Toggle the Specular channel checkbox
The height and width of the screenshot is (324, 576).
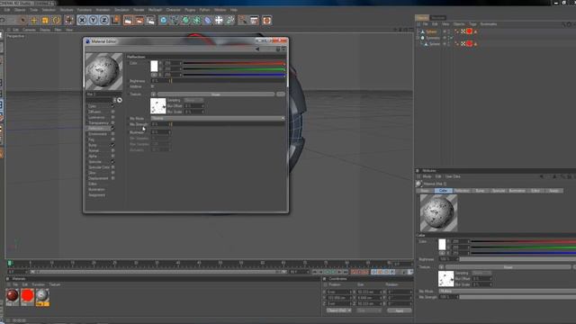pos(112,162)
